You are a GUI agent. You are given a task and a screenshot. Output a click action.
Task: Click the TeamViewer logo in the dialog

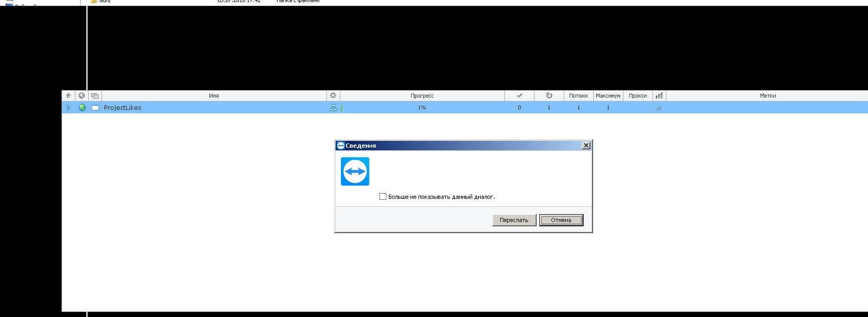[355, 171]
